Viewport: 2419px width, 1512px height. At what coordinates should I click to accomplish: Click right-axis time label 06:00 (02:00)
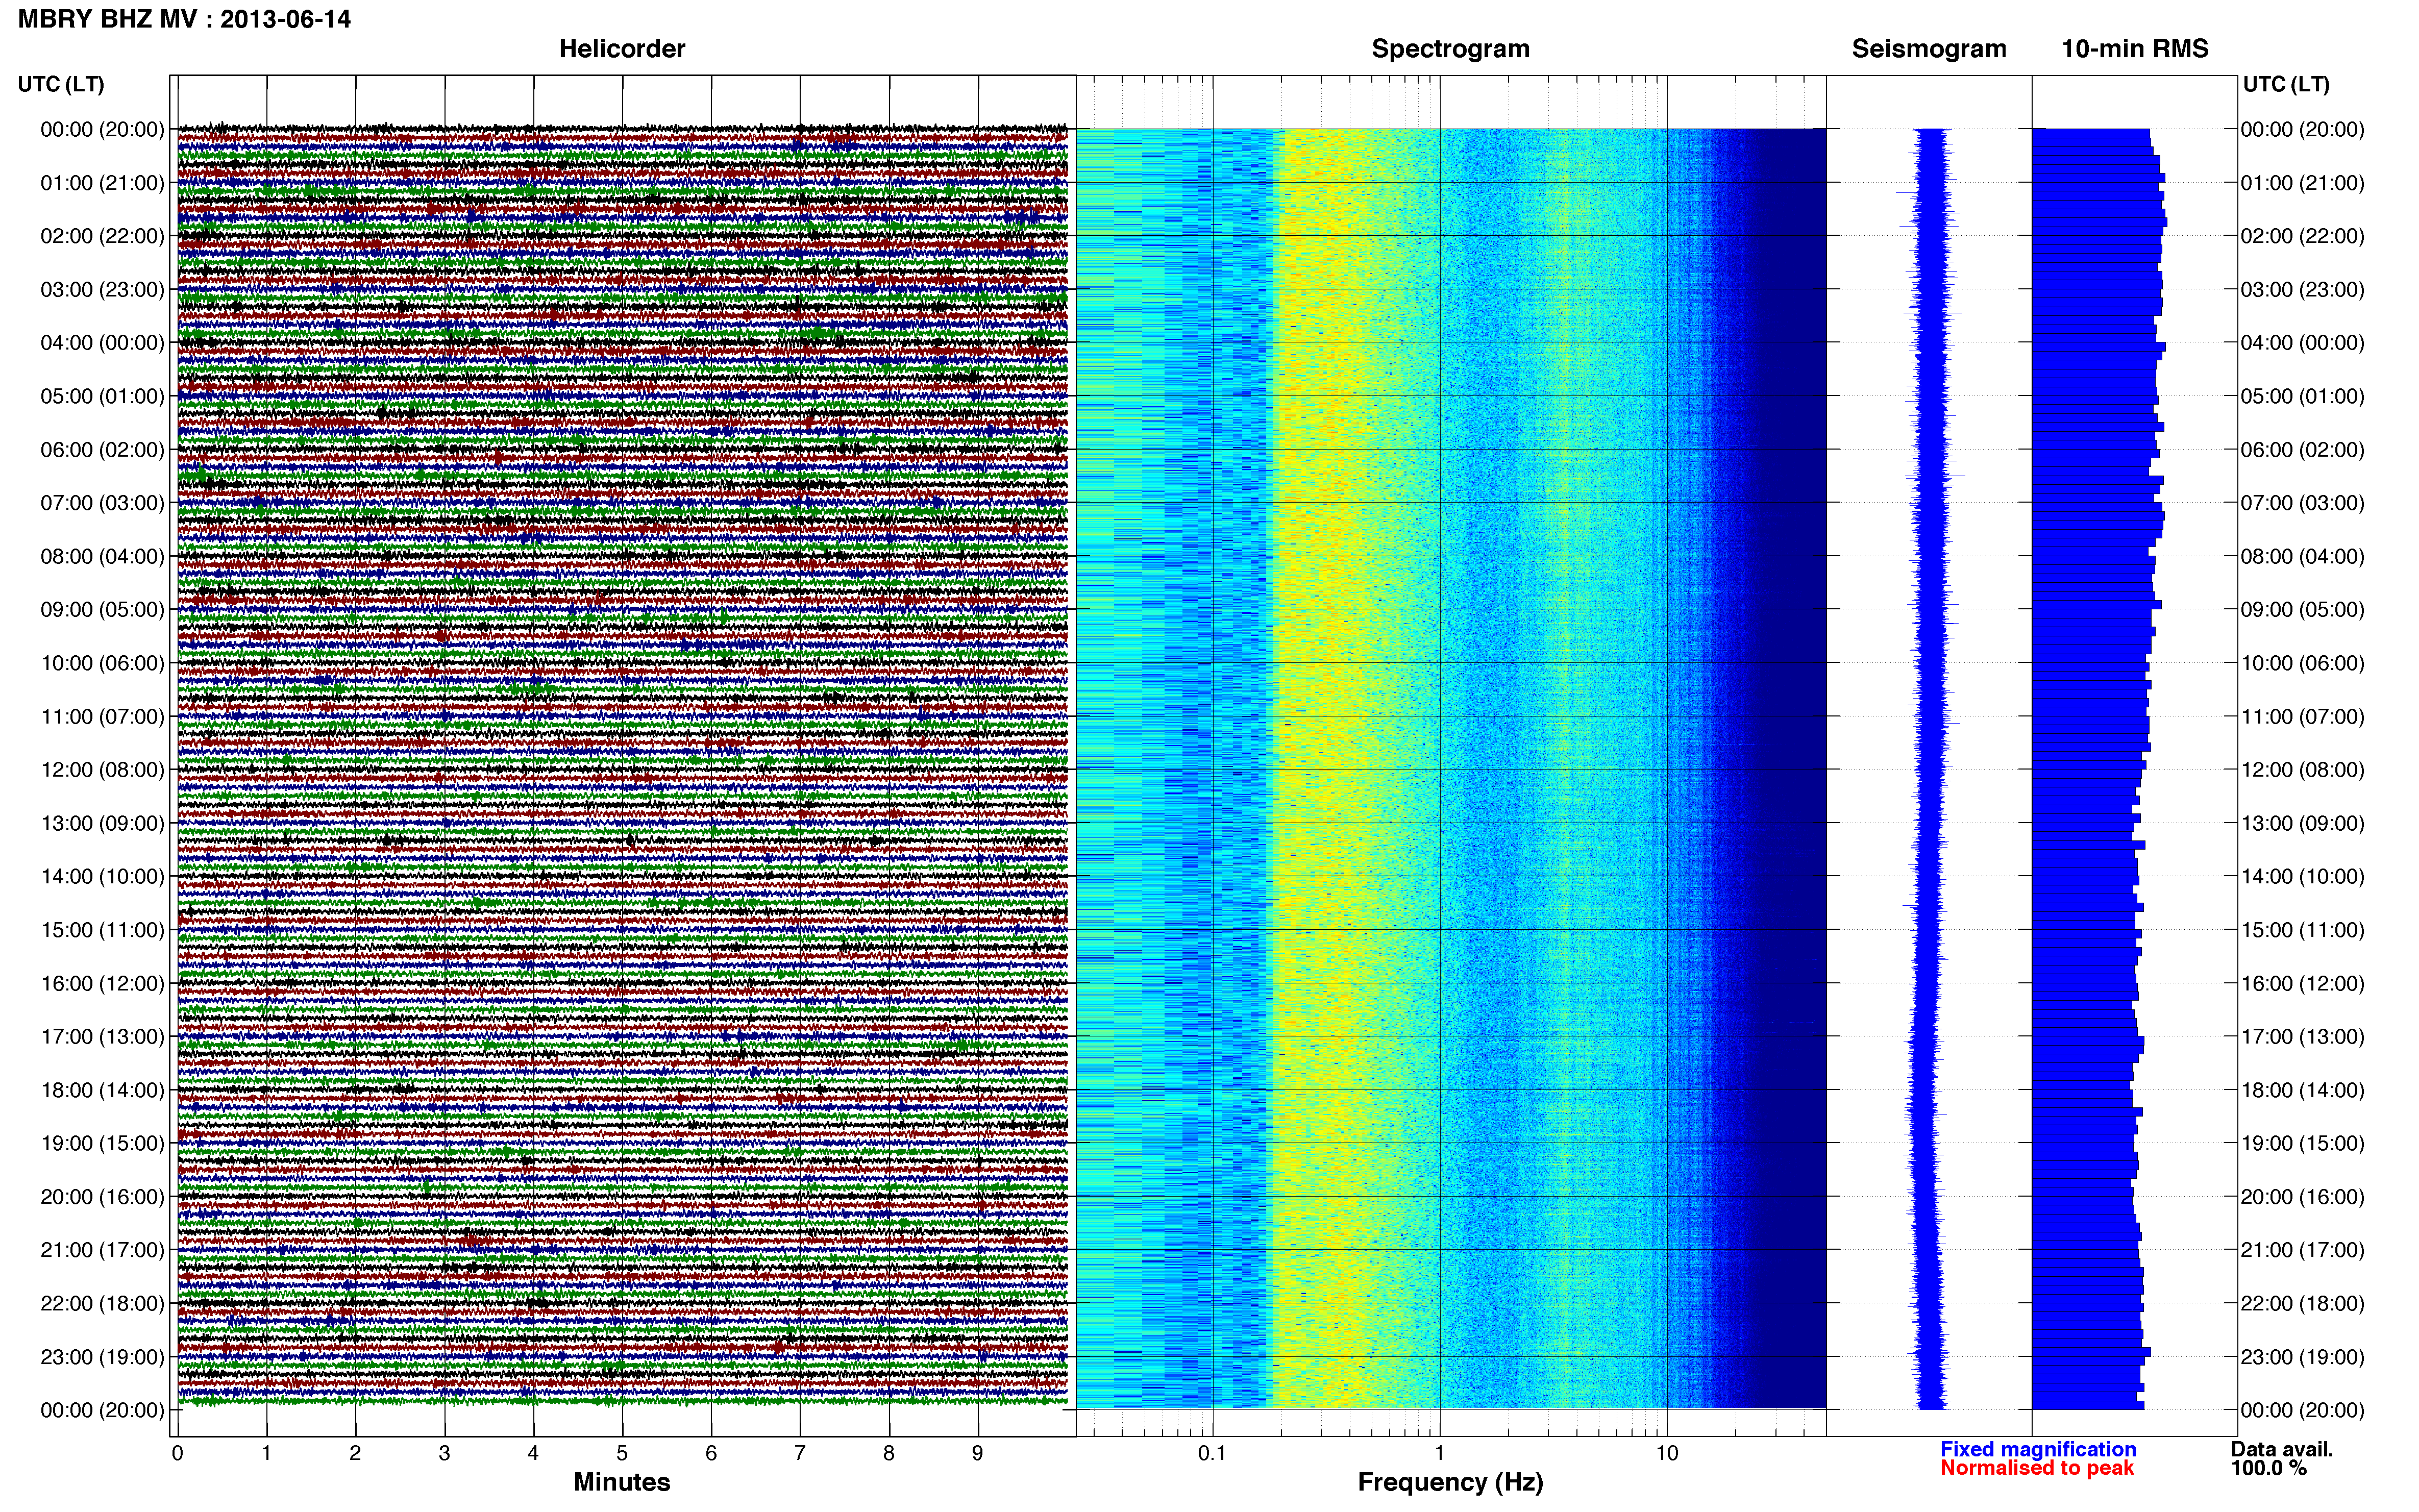click(x=2302, y=450)
